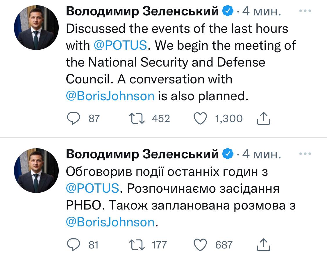327x263 pixels.
Task: Open more options for the first tweet
Action: [305, 11]
